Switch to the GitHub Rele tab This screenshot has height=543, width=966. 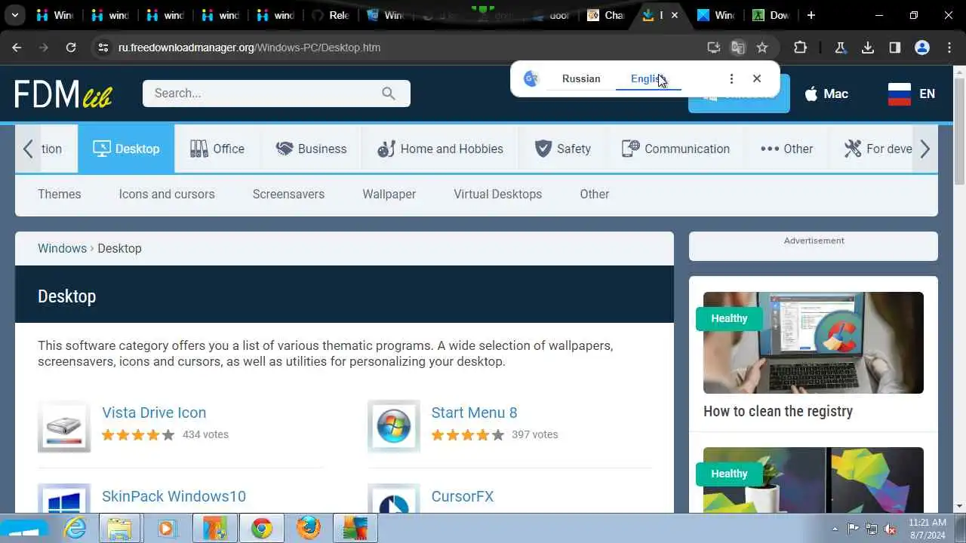[330, 15]
